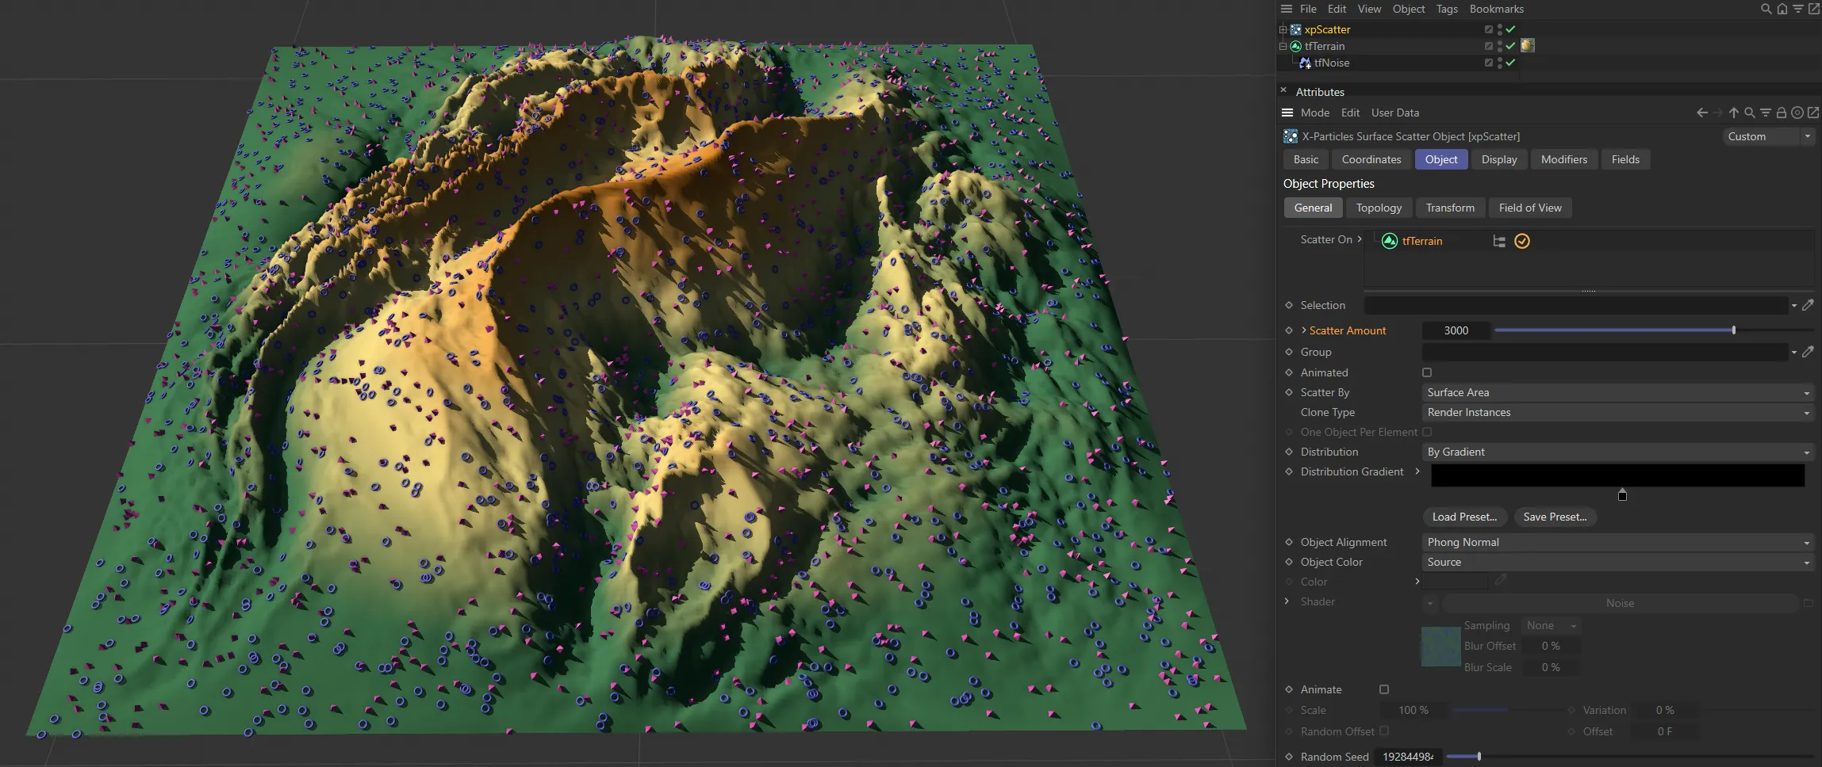Switch to the Topology tab
The width and height of the screenshot is (1822, 767).
[x=1379, y=208]
